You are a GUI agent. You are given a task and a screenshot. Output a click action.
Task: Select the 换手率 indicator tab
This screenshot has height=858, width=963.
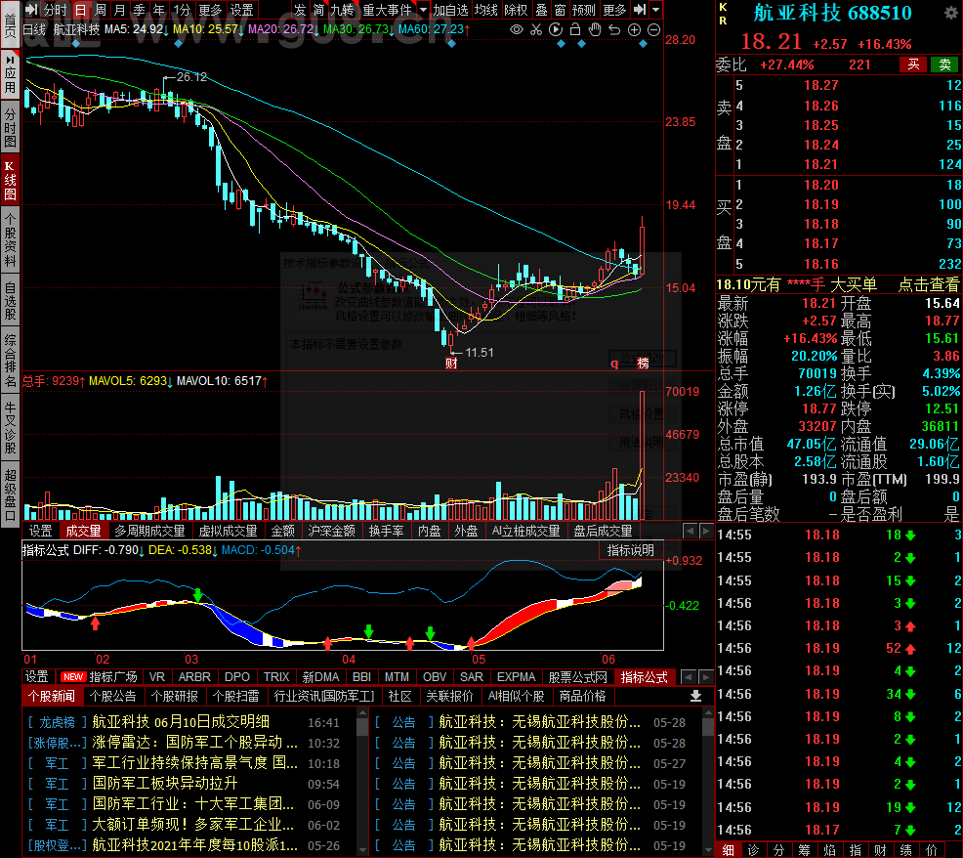pyautogui.click(x=387, y=531)
